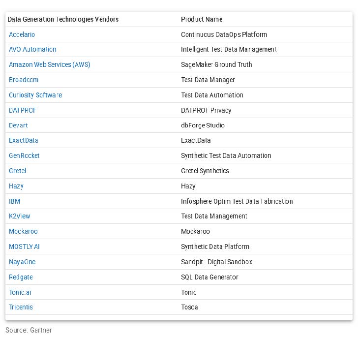
Task: Click the dbForge Studio cell
Action: (203, 125)
